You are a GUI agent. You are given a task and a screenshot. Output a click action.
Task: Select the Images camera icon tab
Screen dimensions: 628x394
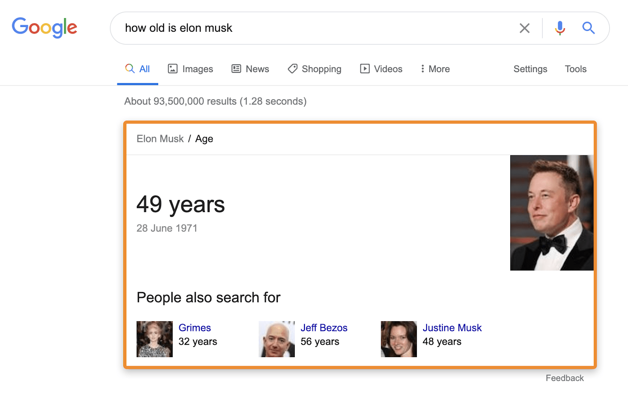[x=173, y=69]
